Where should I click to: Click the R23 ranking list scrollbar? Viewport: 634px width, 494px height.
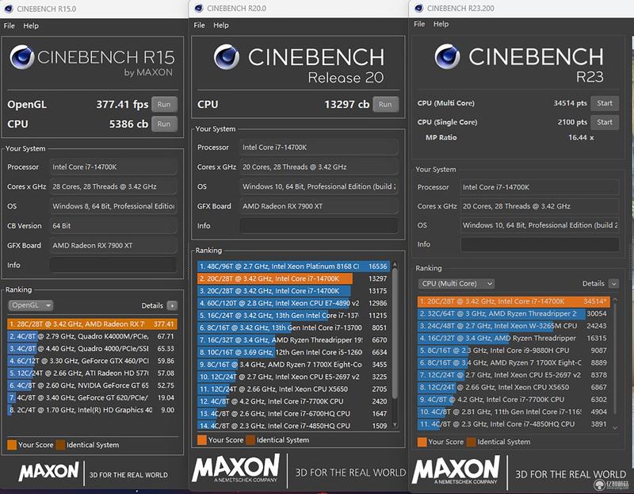coord(615,358)
